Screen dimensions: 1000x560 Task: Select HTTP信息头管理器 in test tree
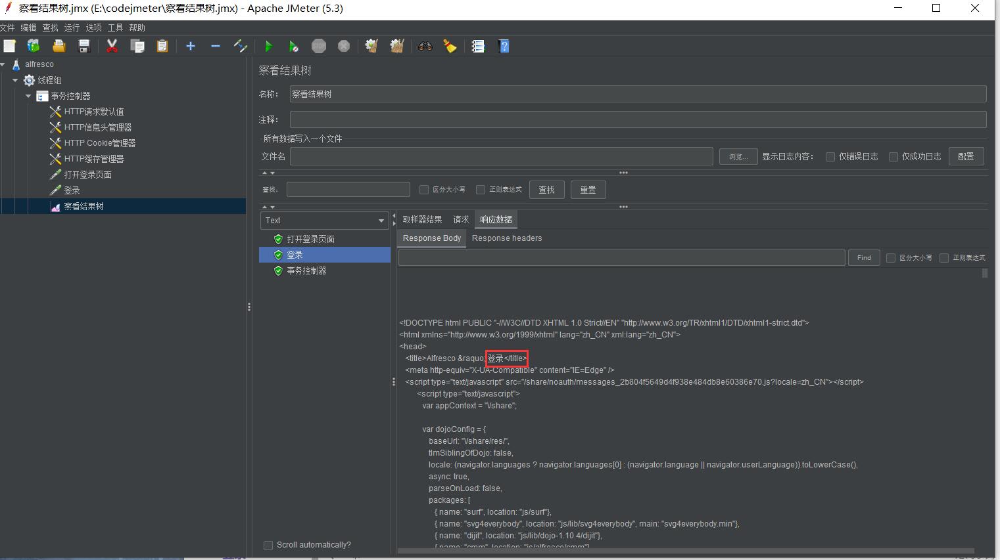click(x=98, y=127)
